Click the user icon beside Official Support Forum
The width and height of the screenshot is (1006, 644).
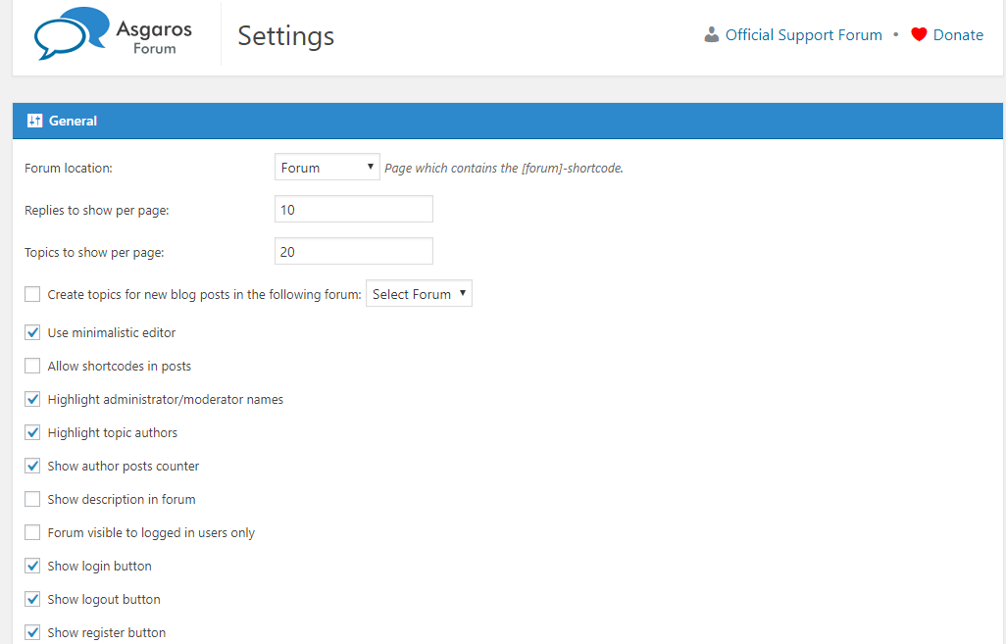pyautogui.click(x=712, y=35)
